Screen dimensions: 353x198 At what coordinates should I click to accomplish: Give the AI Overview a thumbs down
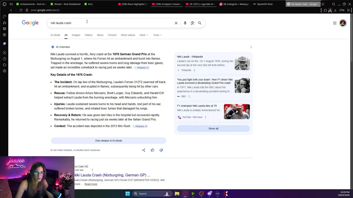(x=161, y=150)
